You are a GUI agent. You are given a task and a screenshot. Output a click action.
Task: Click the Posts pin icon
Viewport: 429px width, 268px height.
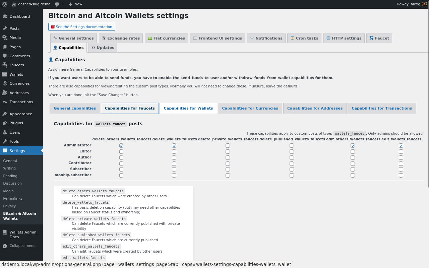5,28
